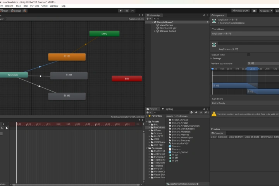This screenshot has width=279, height=186.
Task: Select the green Entry state node
Action: click(104, 34)
